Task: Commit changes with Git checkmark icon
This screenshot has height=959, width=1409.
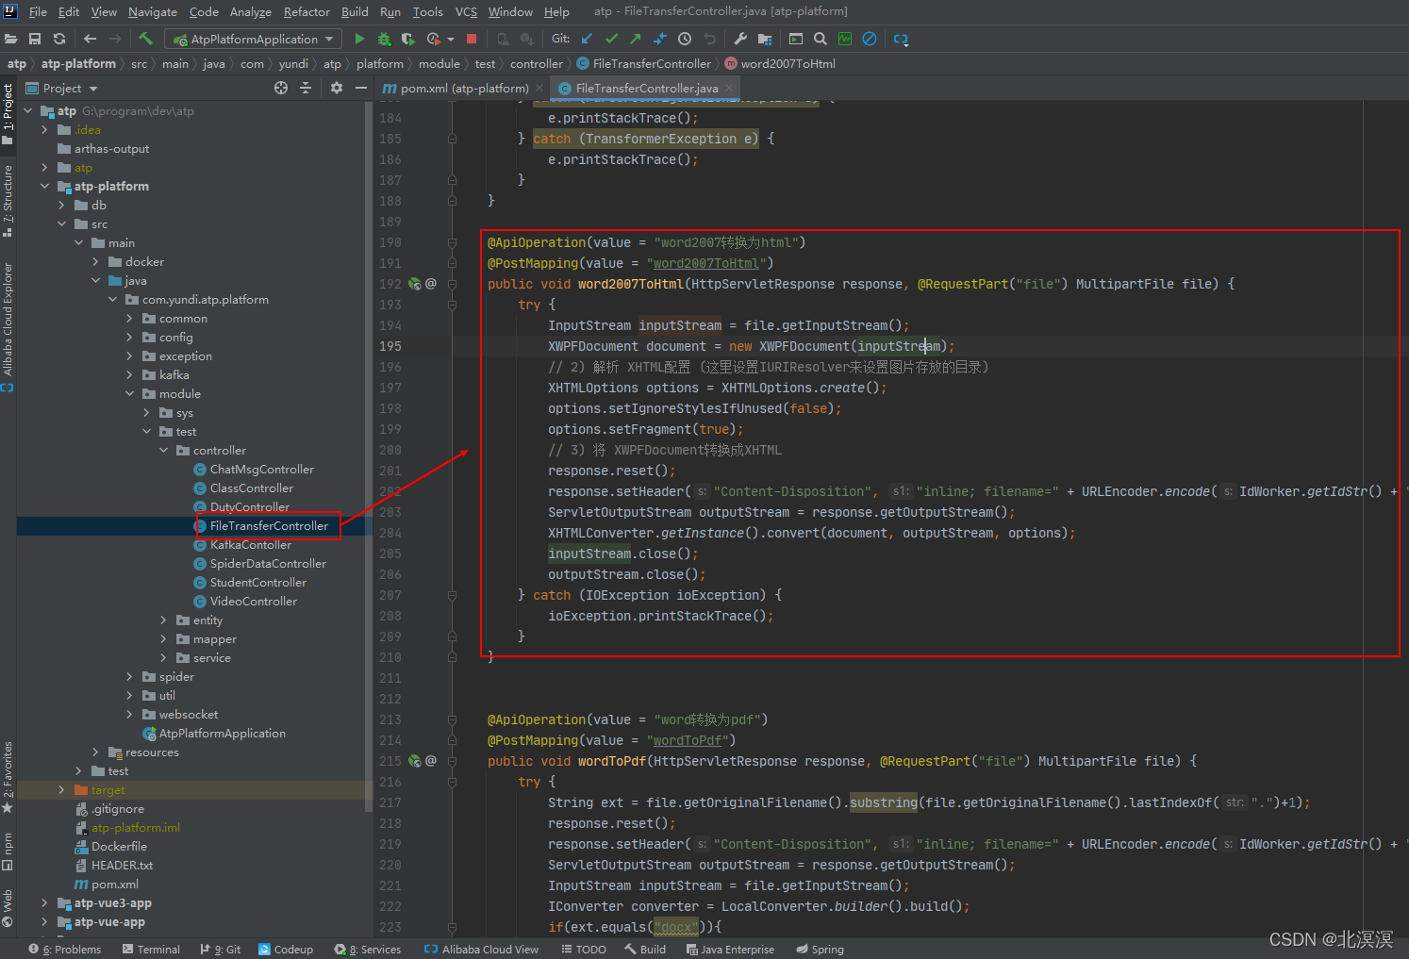Action: 611,39
